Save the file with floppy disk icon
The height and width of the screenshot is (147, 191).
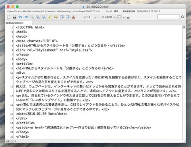pyautogui.click(x=15, y=17)
